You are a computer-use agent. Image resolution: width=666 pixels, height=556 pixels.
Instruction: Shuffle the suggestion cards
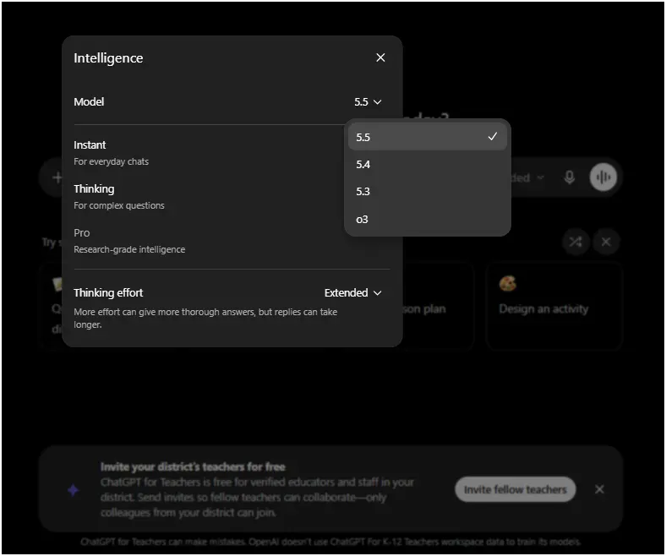[x=576, y=243]
